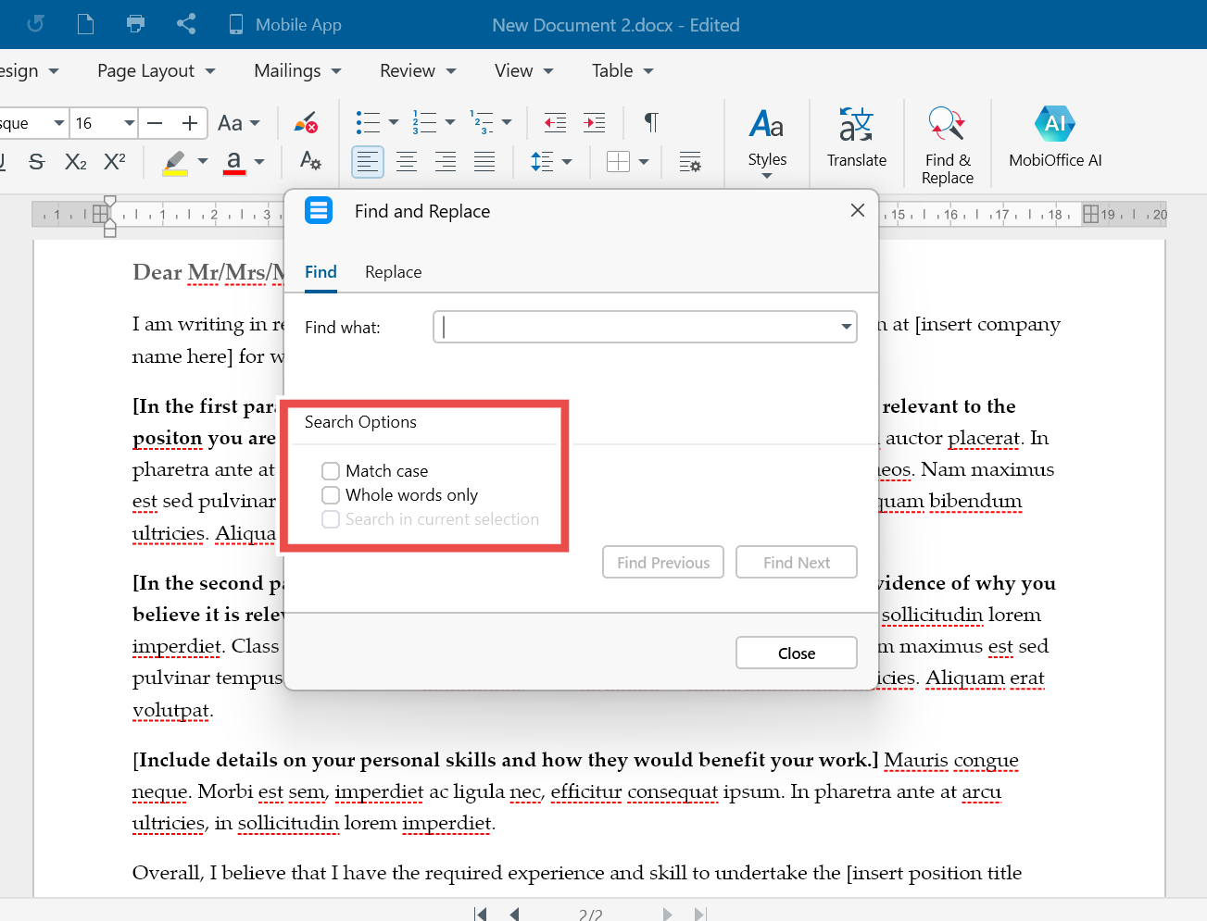Open the Review menu
1207x921 pixels.
coord(418,71)
